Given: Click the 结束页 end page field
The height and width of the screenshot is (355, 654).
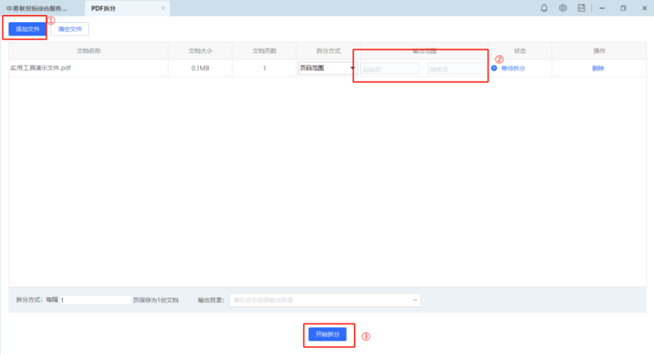Looking at the screenshot, I should [x=456, y=69].
